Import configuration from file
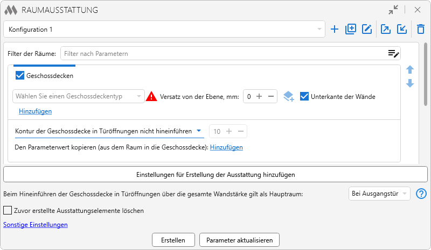Image resolution: width=431 pixels, height=250 pixels. [402, 30]
